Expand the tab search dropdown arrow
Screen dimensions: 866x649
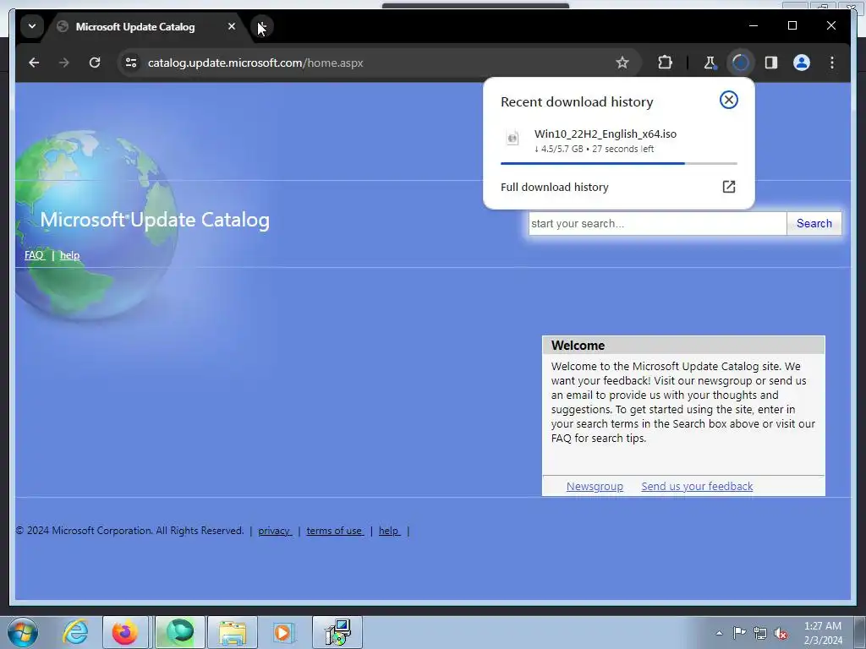pyautogui.click(x=32, y=26)
